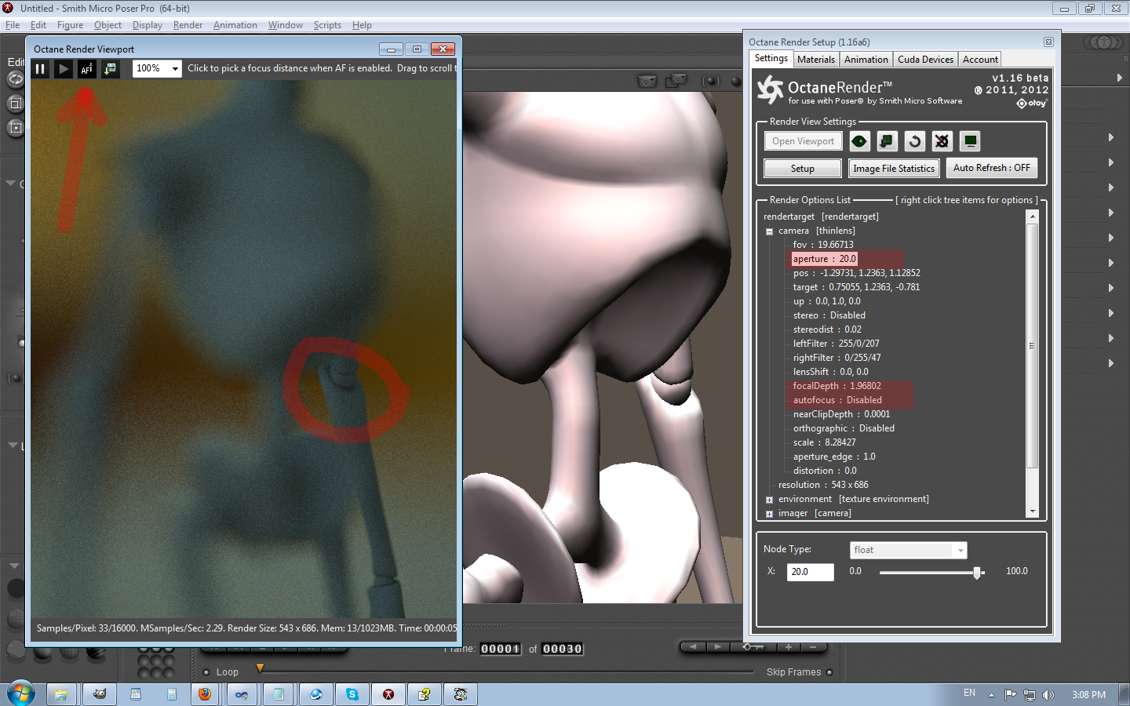Image resolution: width=1130 pixels, height=706 pixels.
Task: Toggle the Auto Refresh : OFF button
Action: tap(992, 168)
